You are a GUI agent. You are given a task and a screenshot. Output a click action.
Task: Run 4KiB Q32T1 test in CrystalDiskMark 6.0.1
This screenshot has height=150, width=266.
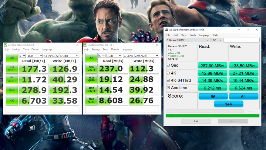point(91,90)
